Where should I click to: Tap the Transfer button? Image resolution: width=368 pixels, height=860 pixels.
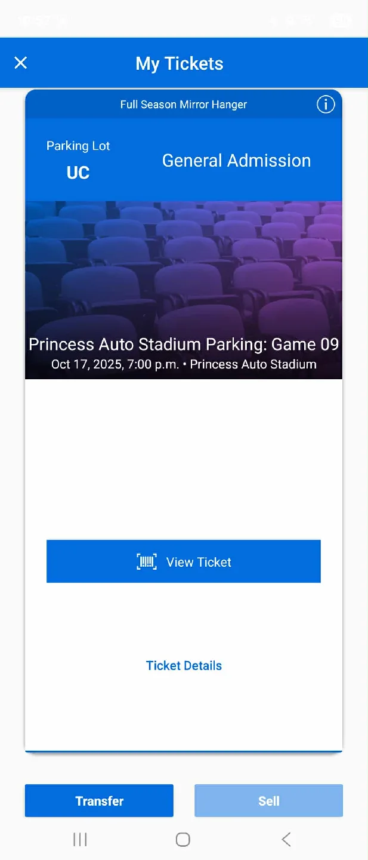[99, 800]
